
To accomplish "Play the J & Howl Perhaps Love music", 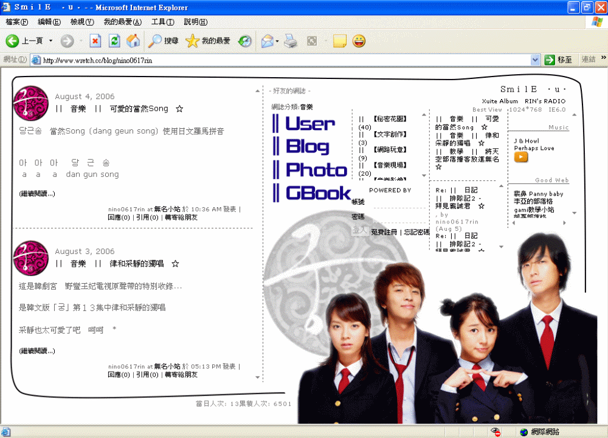I will coord(521,157).
